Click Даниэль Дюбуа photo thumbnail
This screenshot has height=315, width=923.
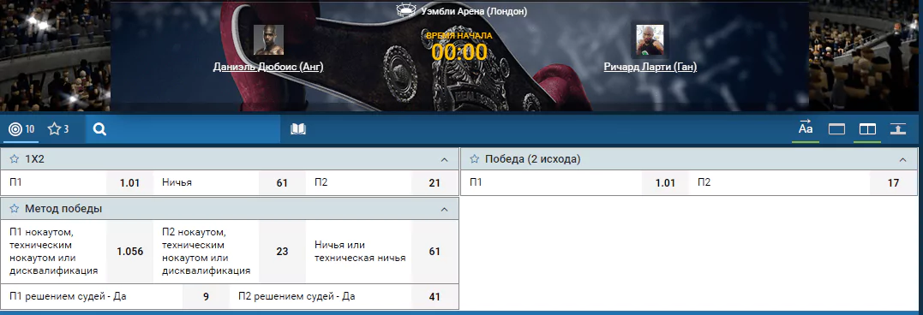tap(268, 40)
